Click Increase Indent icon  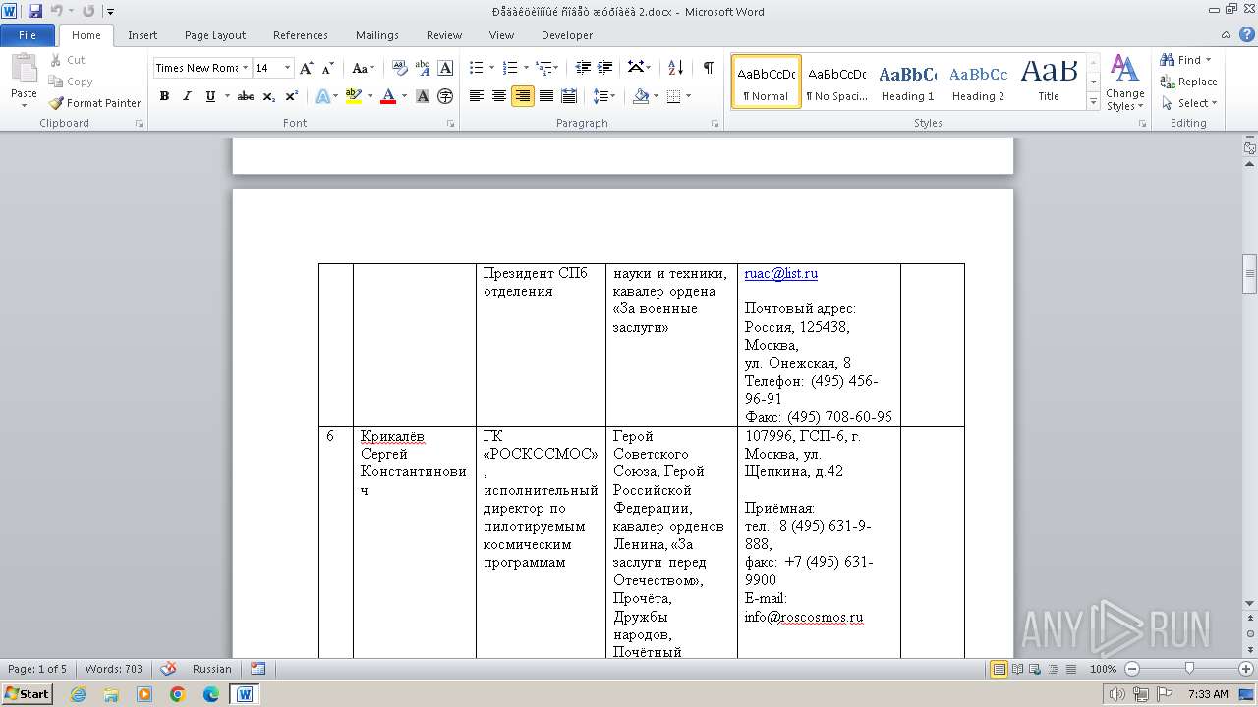point(605,68)
